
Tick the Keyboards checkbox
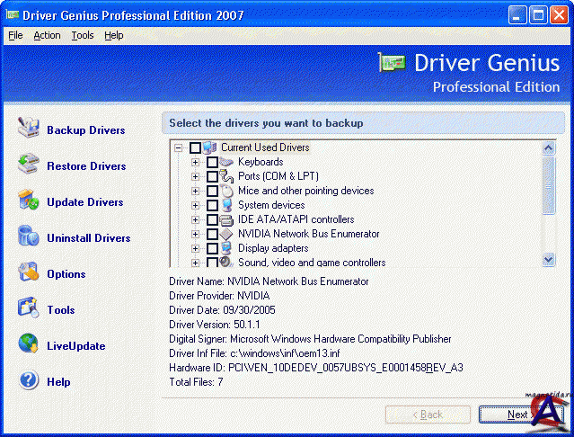point(212,162)
